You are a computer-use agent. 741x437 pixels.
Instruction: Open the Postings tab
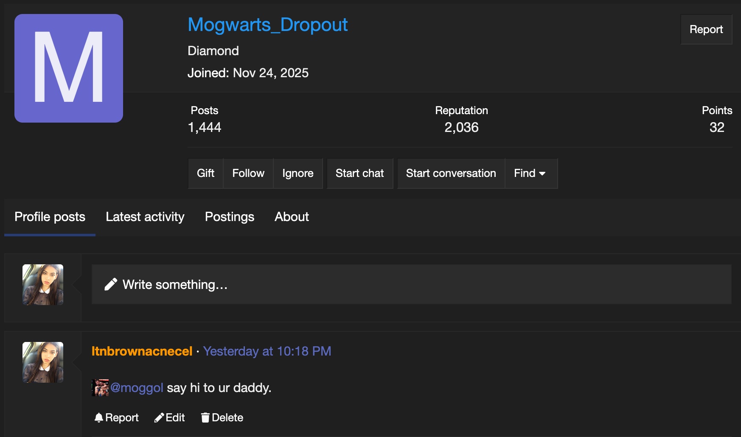point(230,217)
